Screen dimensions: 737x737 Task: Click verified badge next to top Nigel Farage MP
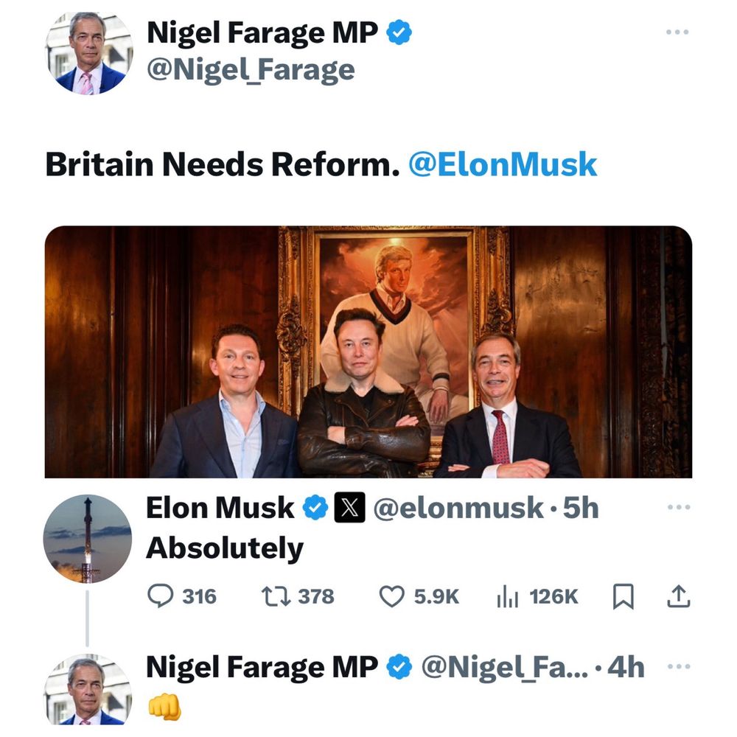pyautogui.click(x=399, y=33)
